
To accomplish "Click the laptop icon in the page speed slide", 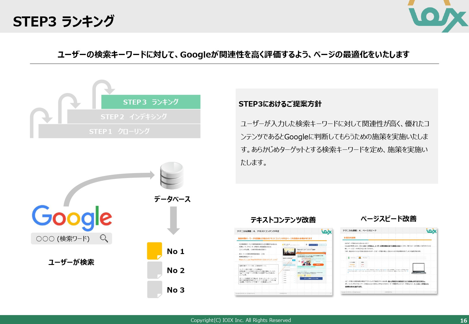I will click(419, 268).
